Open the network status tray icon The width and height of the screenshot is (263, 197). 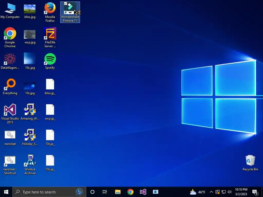click(x=224, y=192)
